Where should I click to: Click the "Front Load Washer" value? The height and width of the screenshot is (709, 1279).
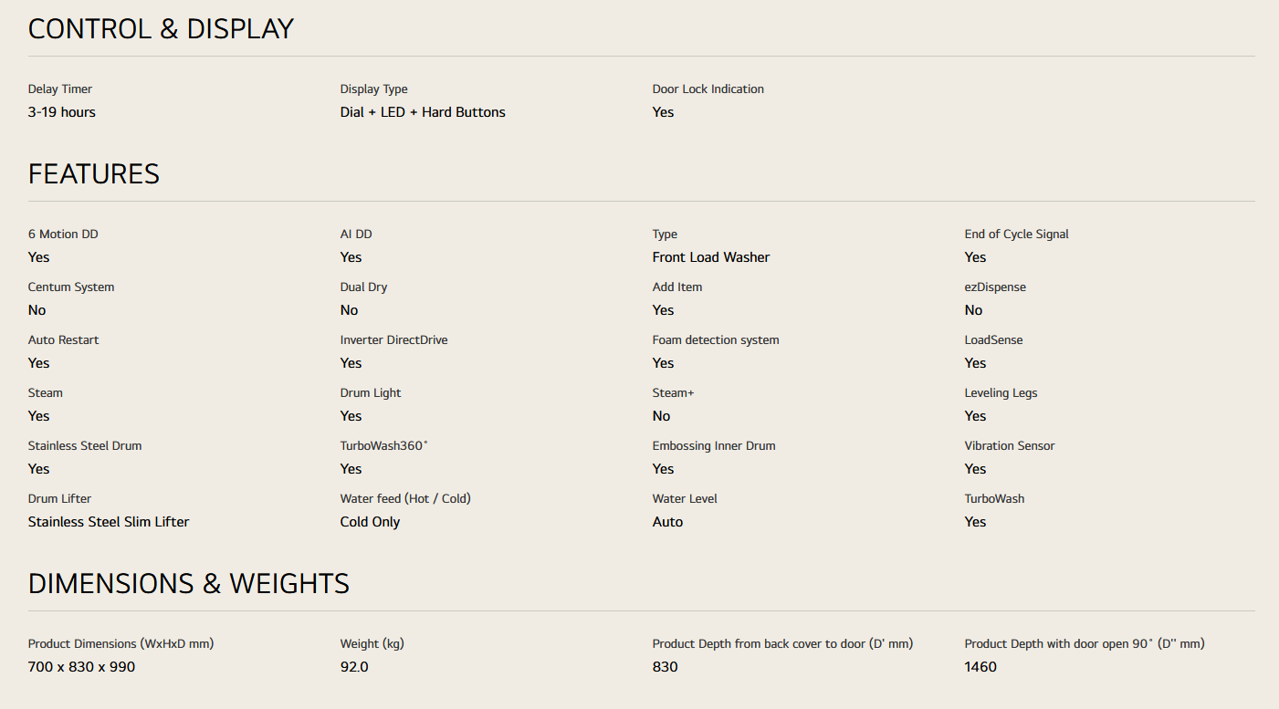[x=711, y=257]
